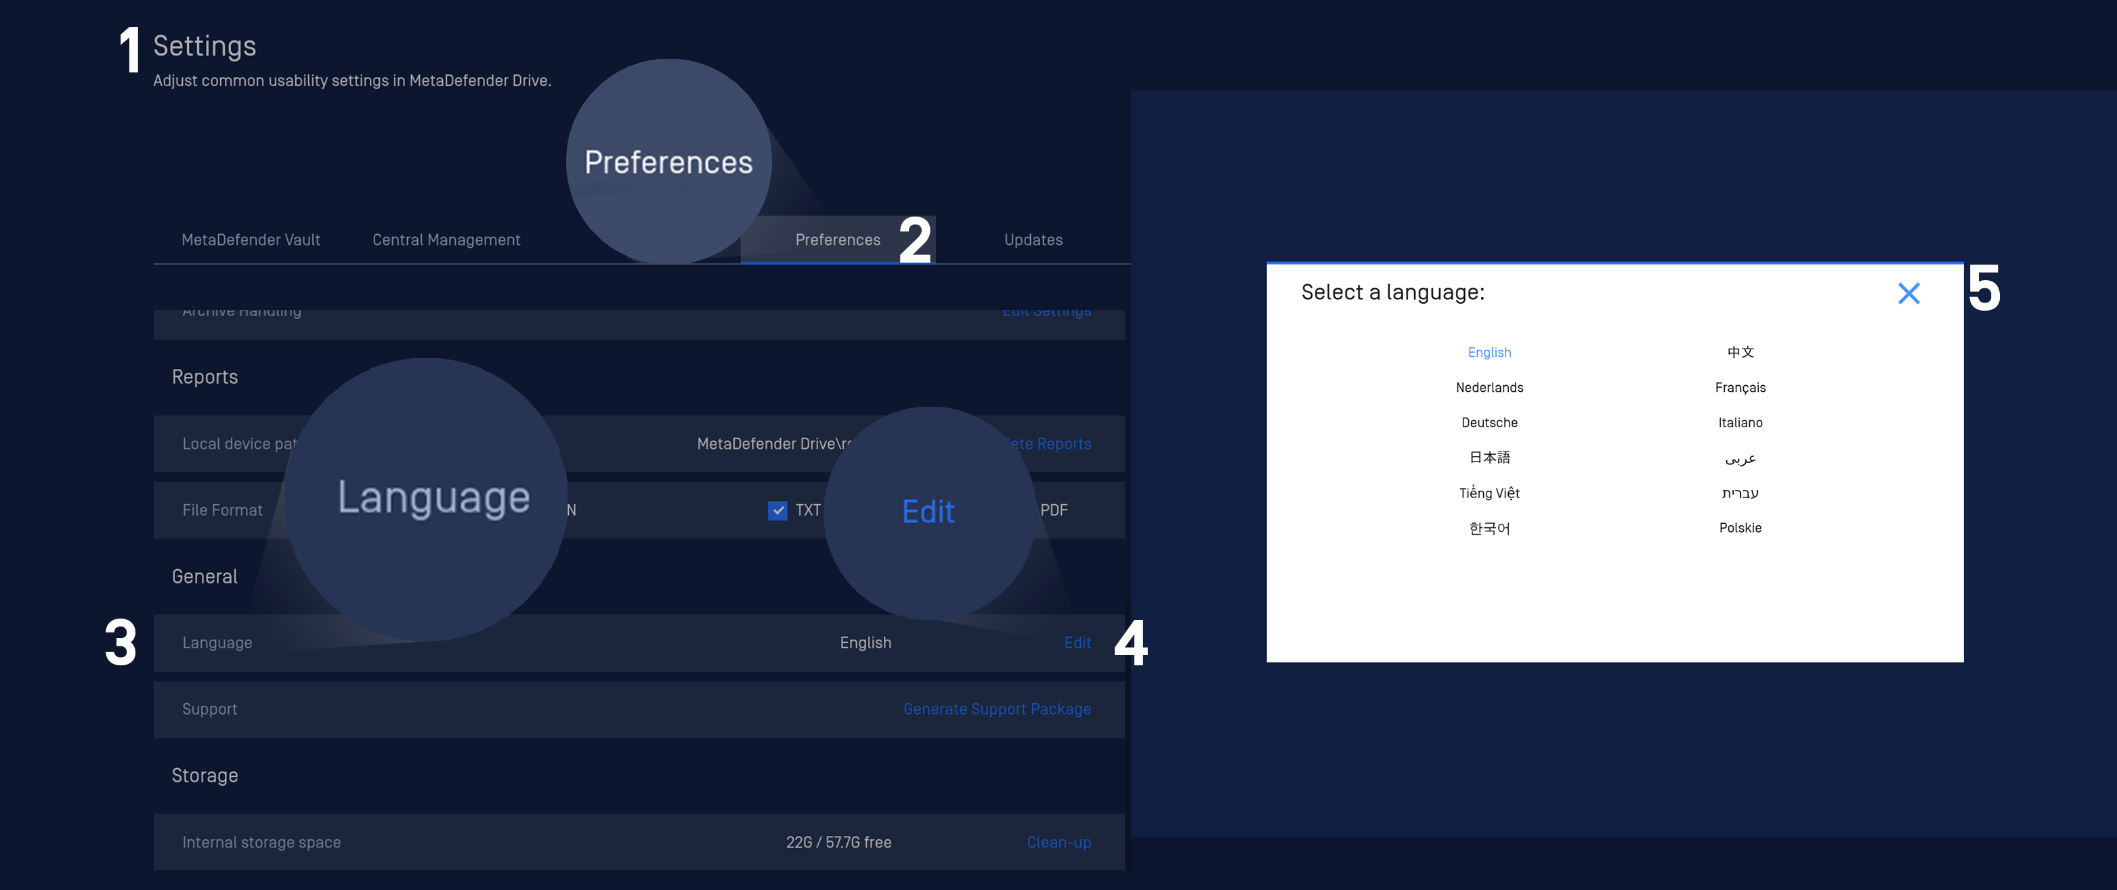Click the English value in Language row

coord(865,643)
